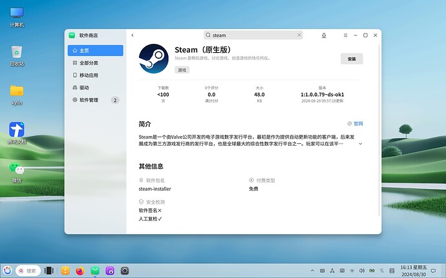Open 计算机 desktop icon
Viewport: 446px width, 278px height.
(17, 17)
